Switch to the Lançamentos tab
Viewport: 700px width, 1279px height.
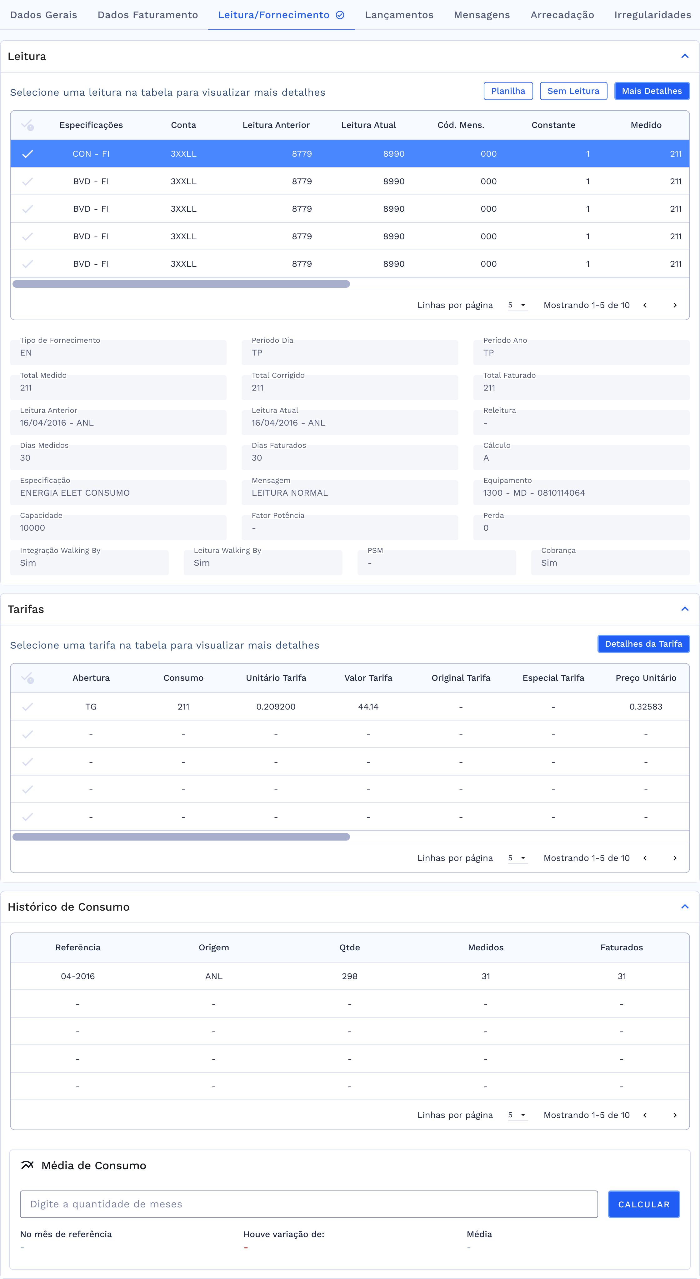pyautogui.click(x=399, y=15)
